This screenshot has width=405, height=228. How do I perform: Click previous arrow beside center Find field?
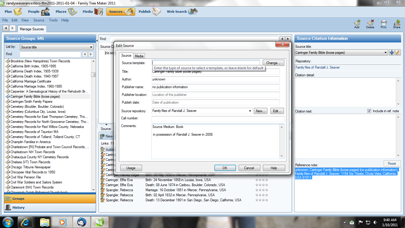[282, 39]
